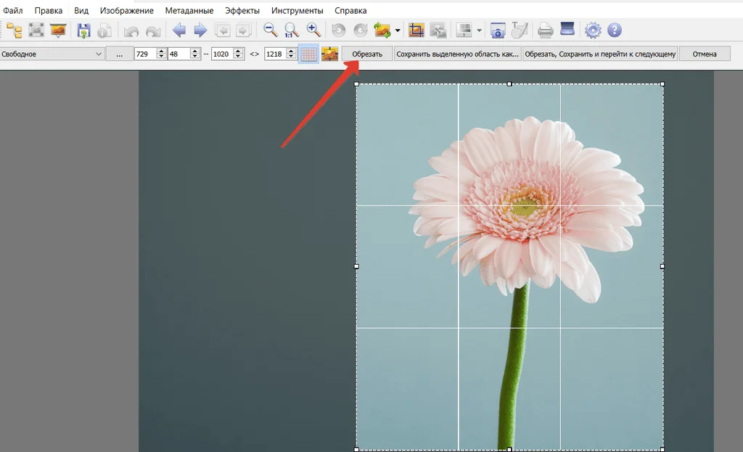This screenshot has width=743, height=452.
Task: Click the crop X position field showing 729
Action: (x=145, y=54)
